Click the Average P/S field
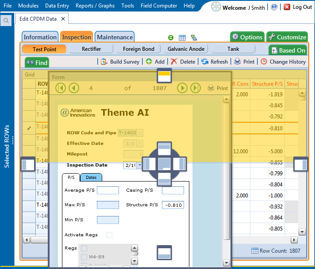This screenshot has height=269, width=315. 108,190
